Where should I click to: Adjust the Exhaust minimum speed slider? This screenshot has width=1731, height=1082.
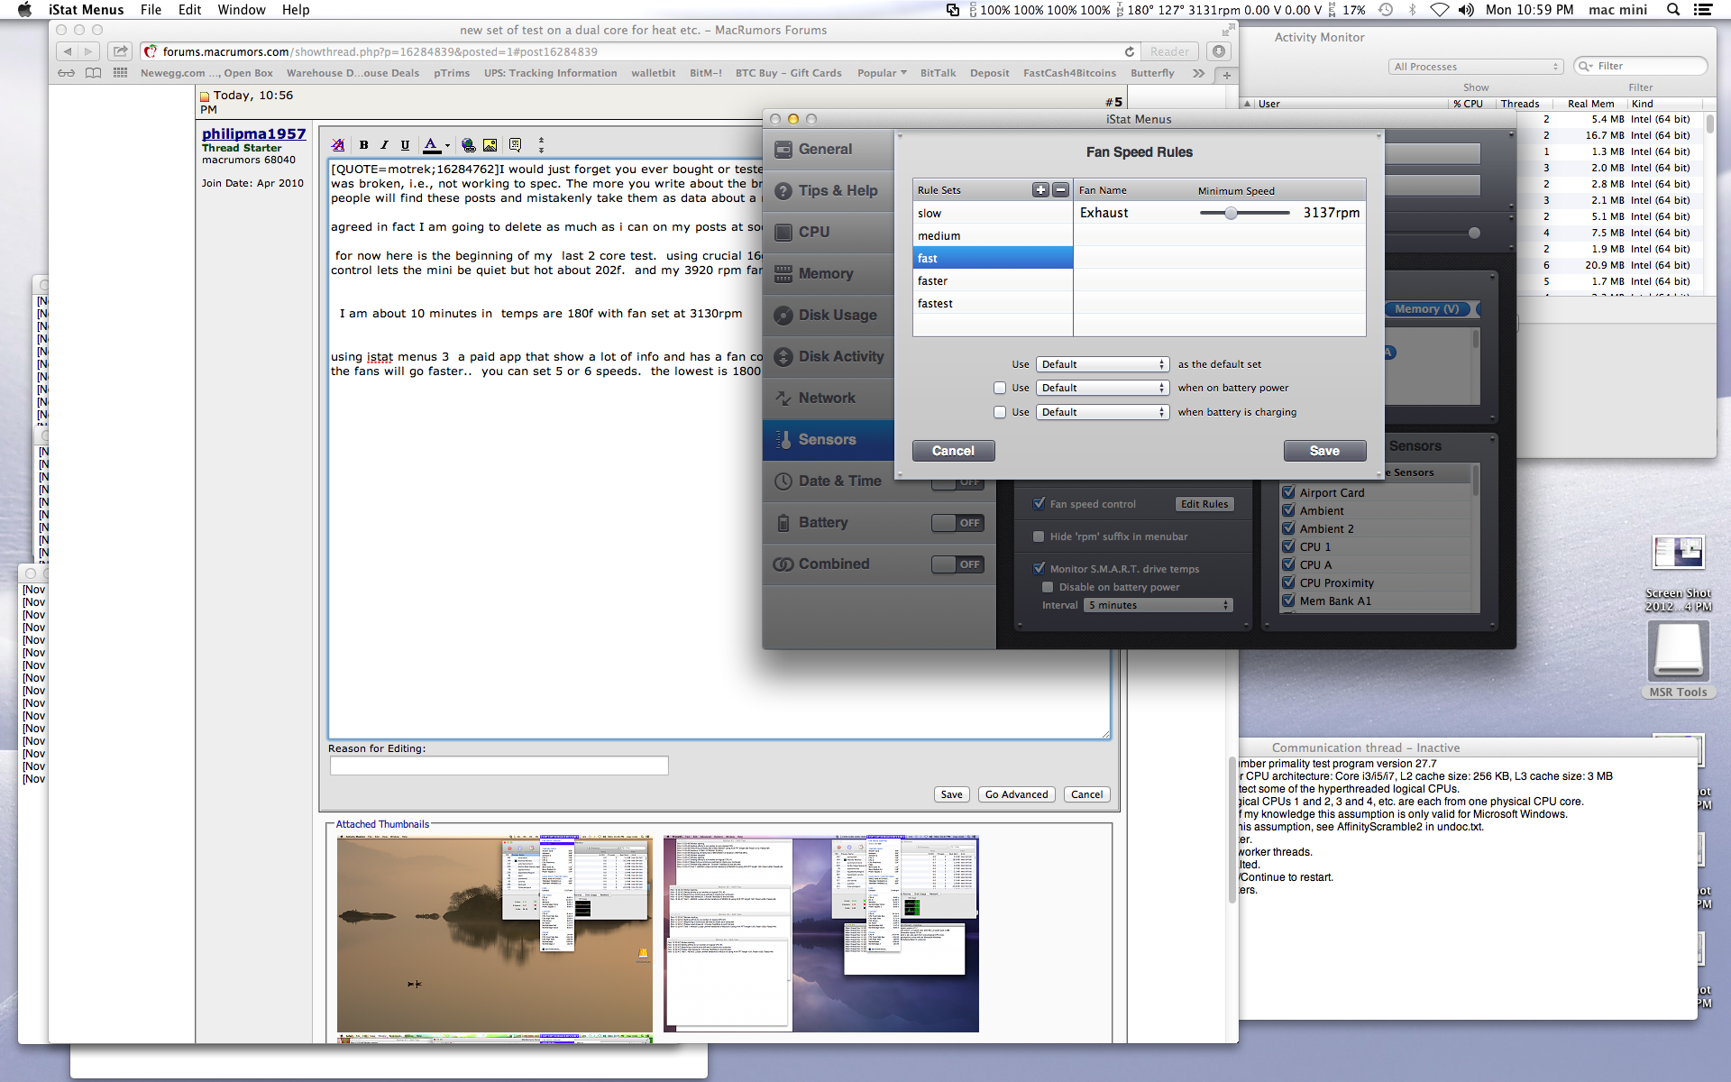1231,213
